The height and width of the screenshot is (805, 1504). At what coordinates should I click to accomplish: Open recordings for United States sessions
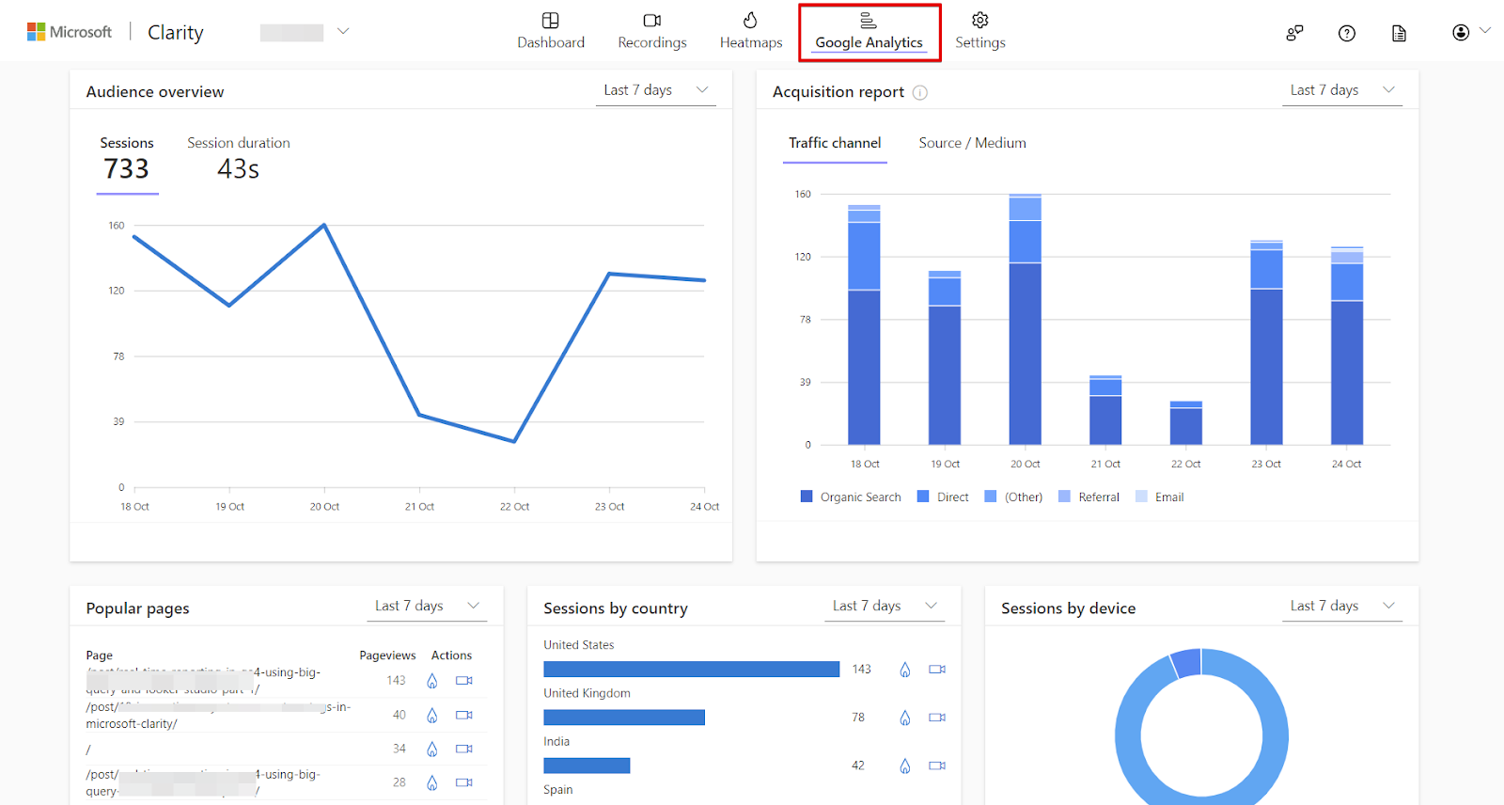pyautogui.click(x=937, y=670)
